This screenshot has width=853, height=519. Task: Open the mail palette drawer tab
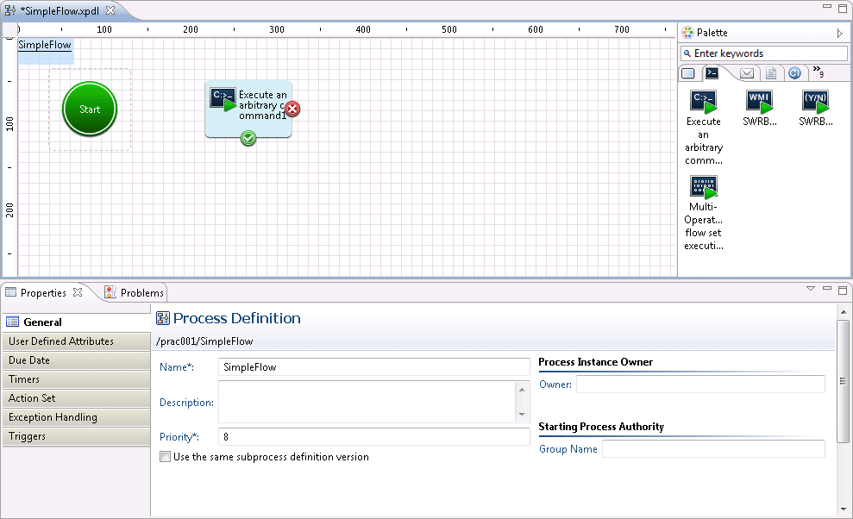[x=747, y=73]
